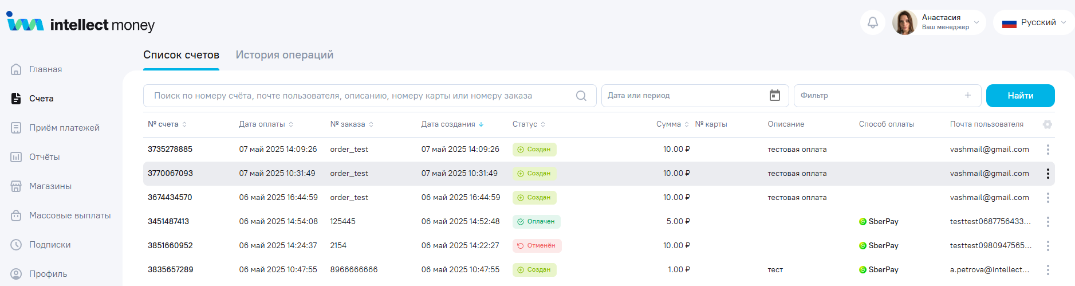This screenshot has height=286, width=1075.
Task: Open three-dot menu for invoice 3451487413
Action: 1048,222
